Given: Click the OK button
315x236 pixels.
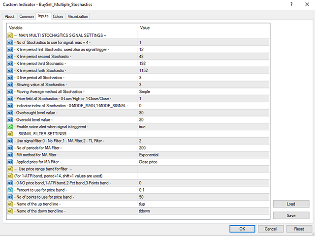Looking at the screenshot, I should pyautogui.click(x=242, y=229).
